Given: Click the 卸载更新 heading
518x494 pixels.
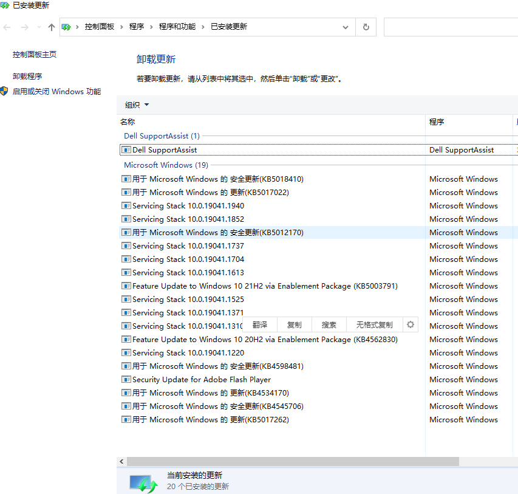Looking at the screenshot, I should tap(156, 59).
